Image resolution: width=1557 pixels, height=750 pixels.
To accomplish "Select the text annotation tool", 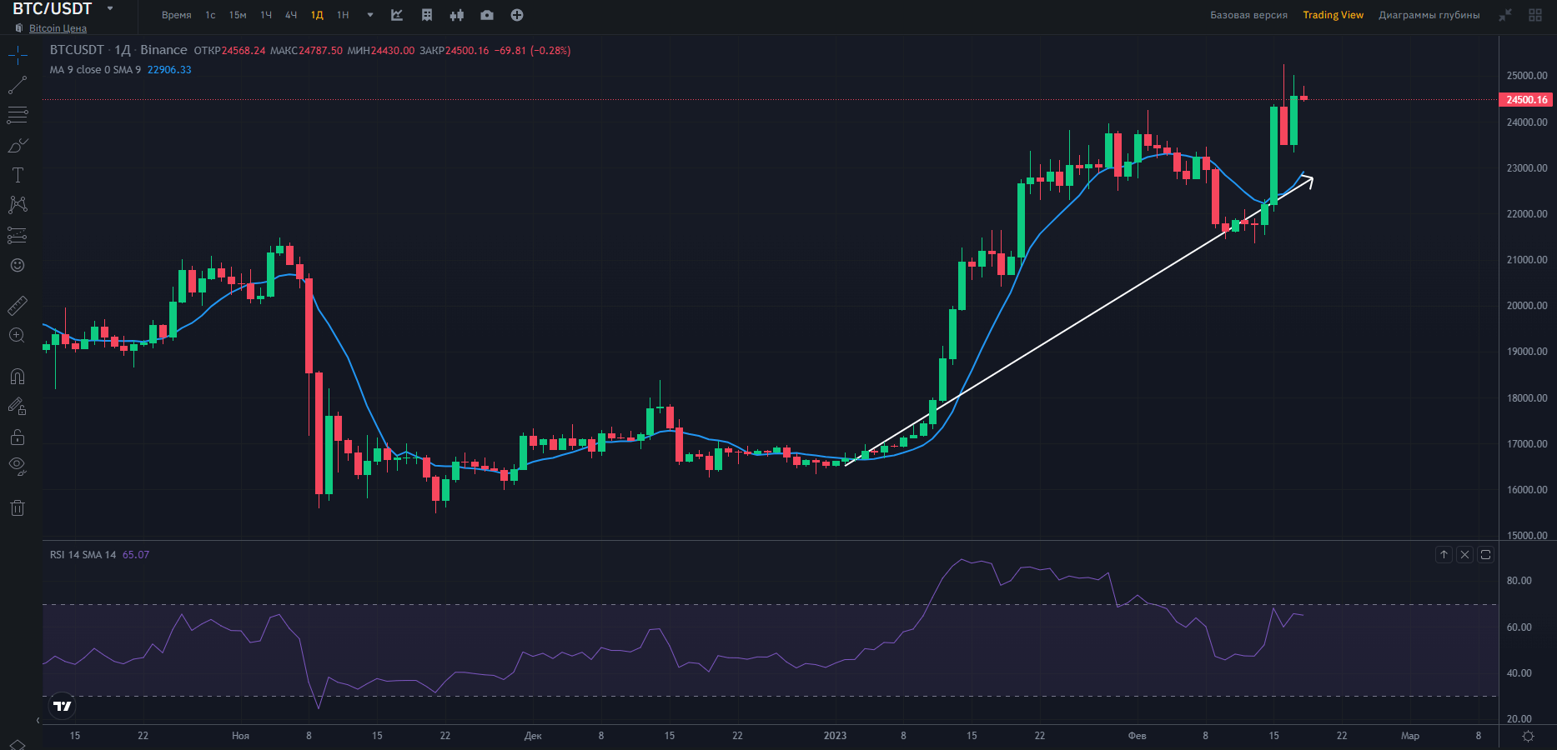I will 18,175.
